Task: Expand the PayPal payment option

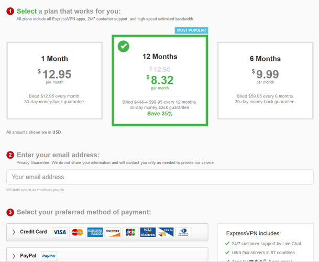Action: (x=107, y=255)
